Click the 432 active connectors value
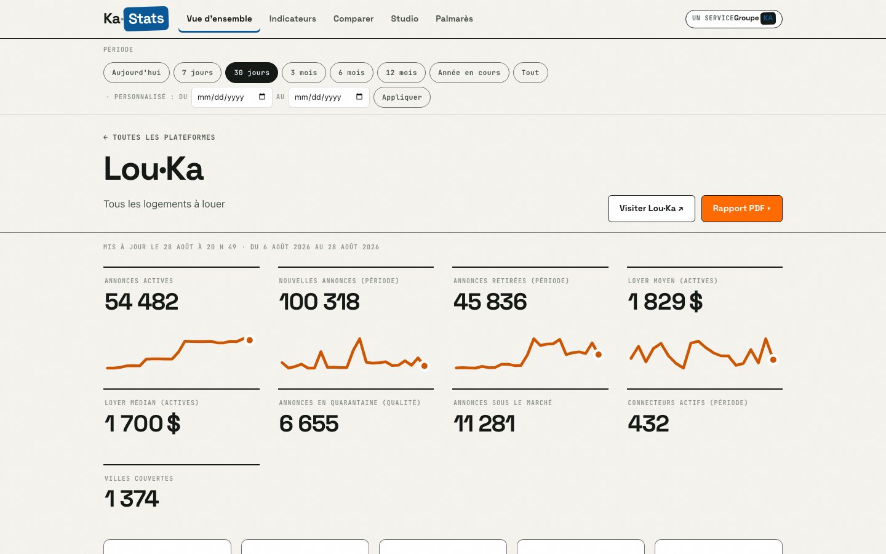The image size is (886, 554). pos(649,424)
